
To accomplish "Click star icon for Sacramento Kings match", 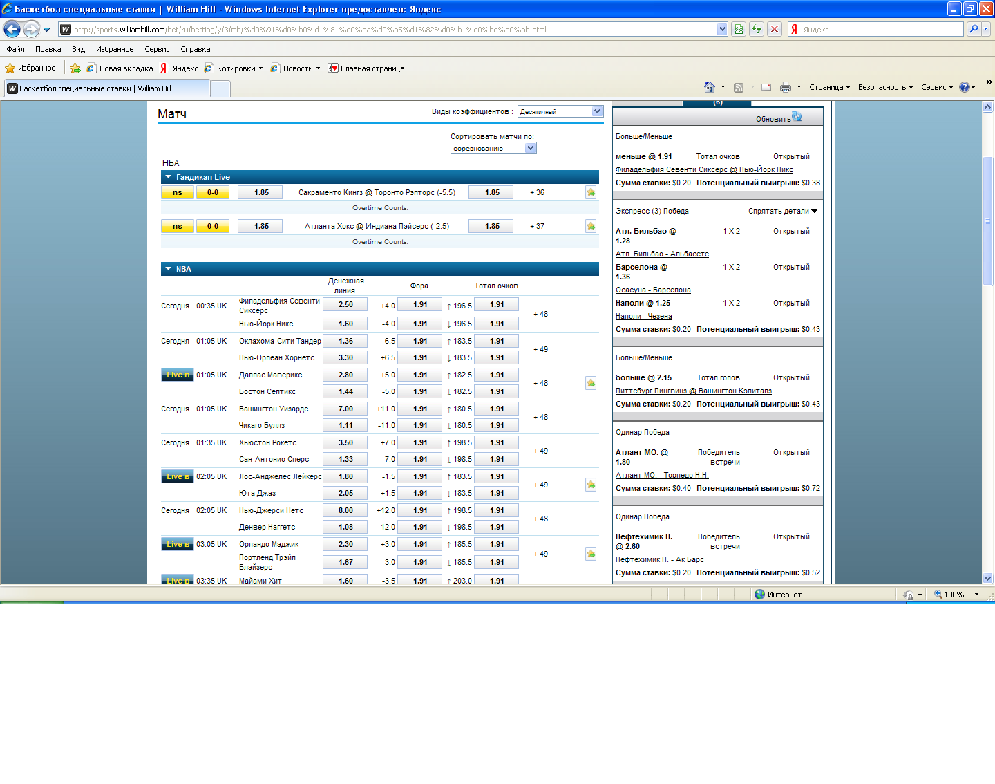I will coord(591,193).
